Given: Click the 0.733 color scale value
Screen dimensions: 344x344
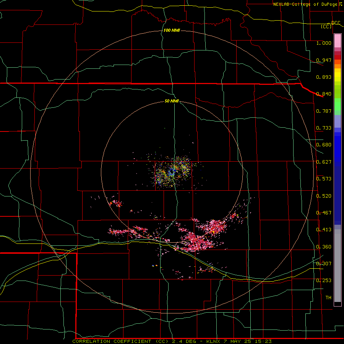Looking at the screenshot, I should [x=324, y=128].
